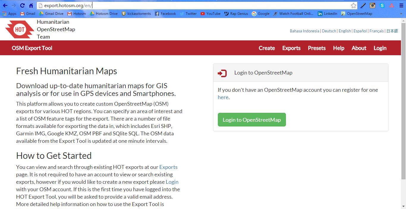Click the scrollbar up arrow
Viewport: 406px width, 209px height.
(403, 20)
